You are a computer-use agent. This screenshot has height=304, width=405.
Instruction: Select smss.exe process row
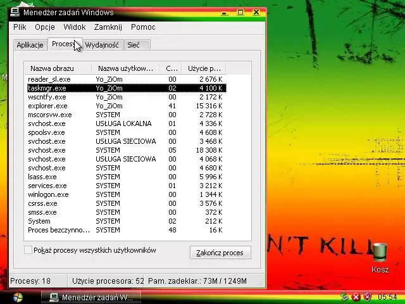[x=127, y=212]
